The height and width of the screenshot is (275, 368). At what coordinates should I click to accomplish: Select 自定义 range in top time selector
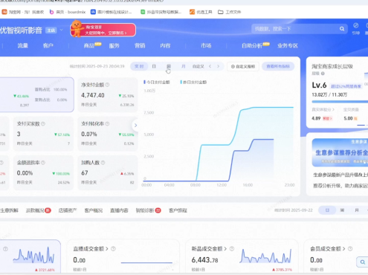198,66
